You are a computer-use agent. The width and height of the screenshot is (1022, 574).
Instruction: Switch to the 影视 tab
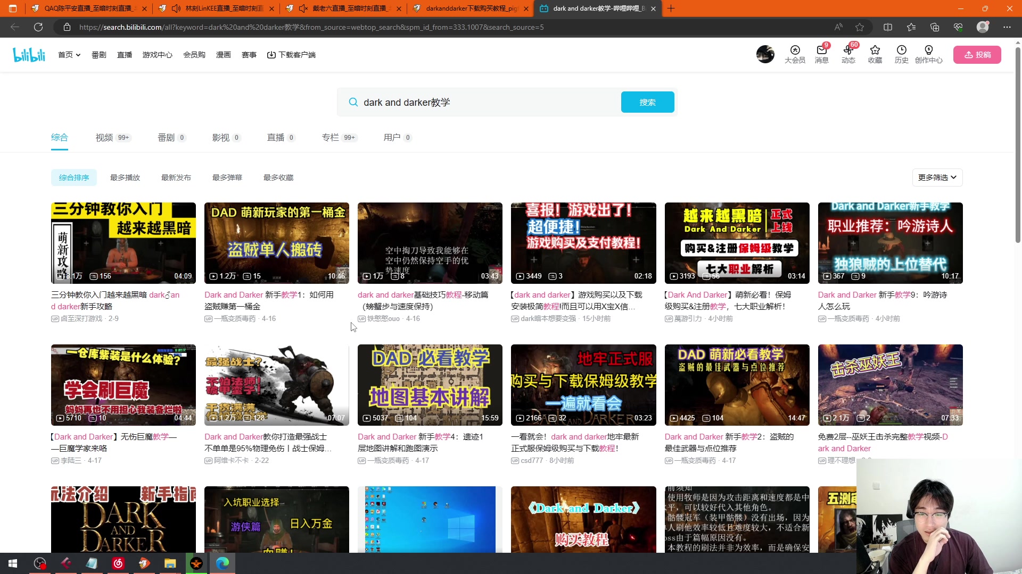pyautogui.click(x=226, y=138)
